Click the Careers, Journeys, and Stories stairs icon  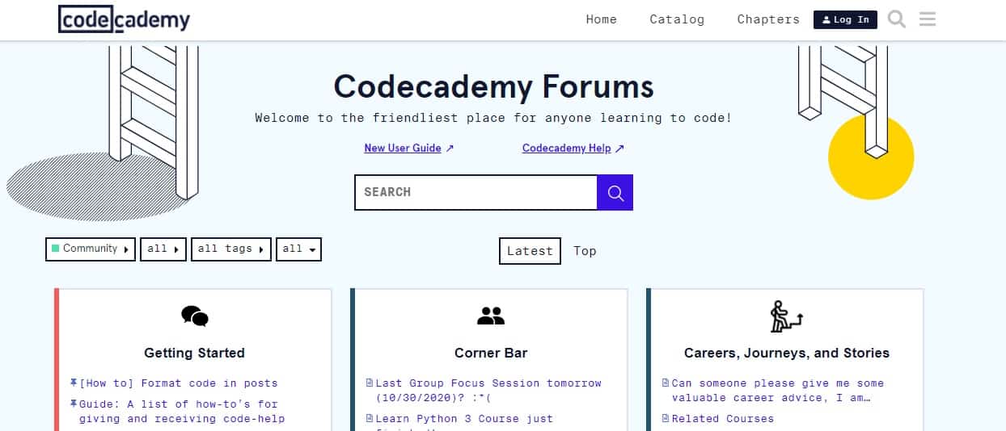coord(786,316)
